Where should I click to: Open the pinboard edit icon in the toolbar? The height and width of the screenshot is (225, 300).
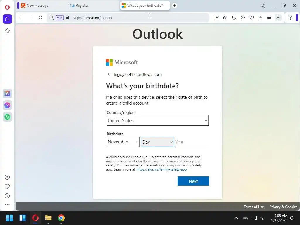[217, 18]
